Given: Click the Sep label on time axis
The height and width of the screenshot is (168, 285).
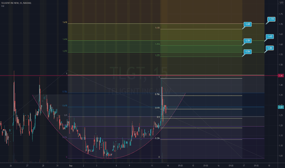Looking at the screenshot, I should point(71,166).
